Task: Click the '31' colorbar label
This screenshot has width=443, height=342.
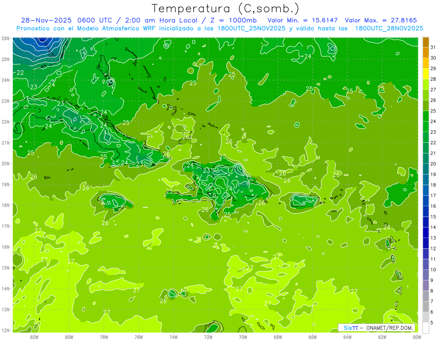Action: pyautogui.click(x=433, y=47)
